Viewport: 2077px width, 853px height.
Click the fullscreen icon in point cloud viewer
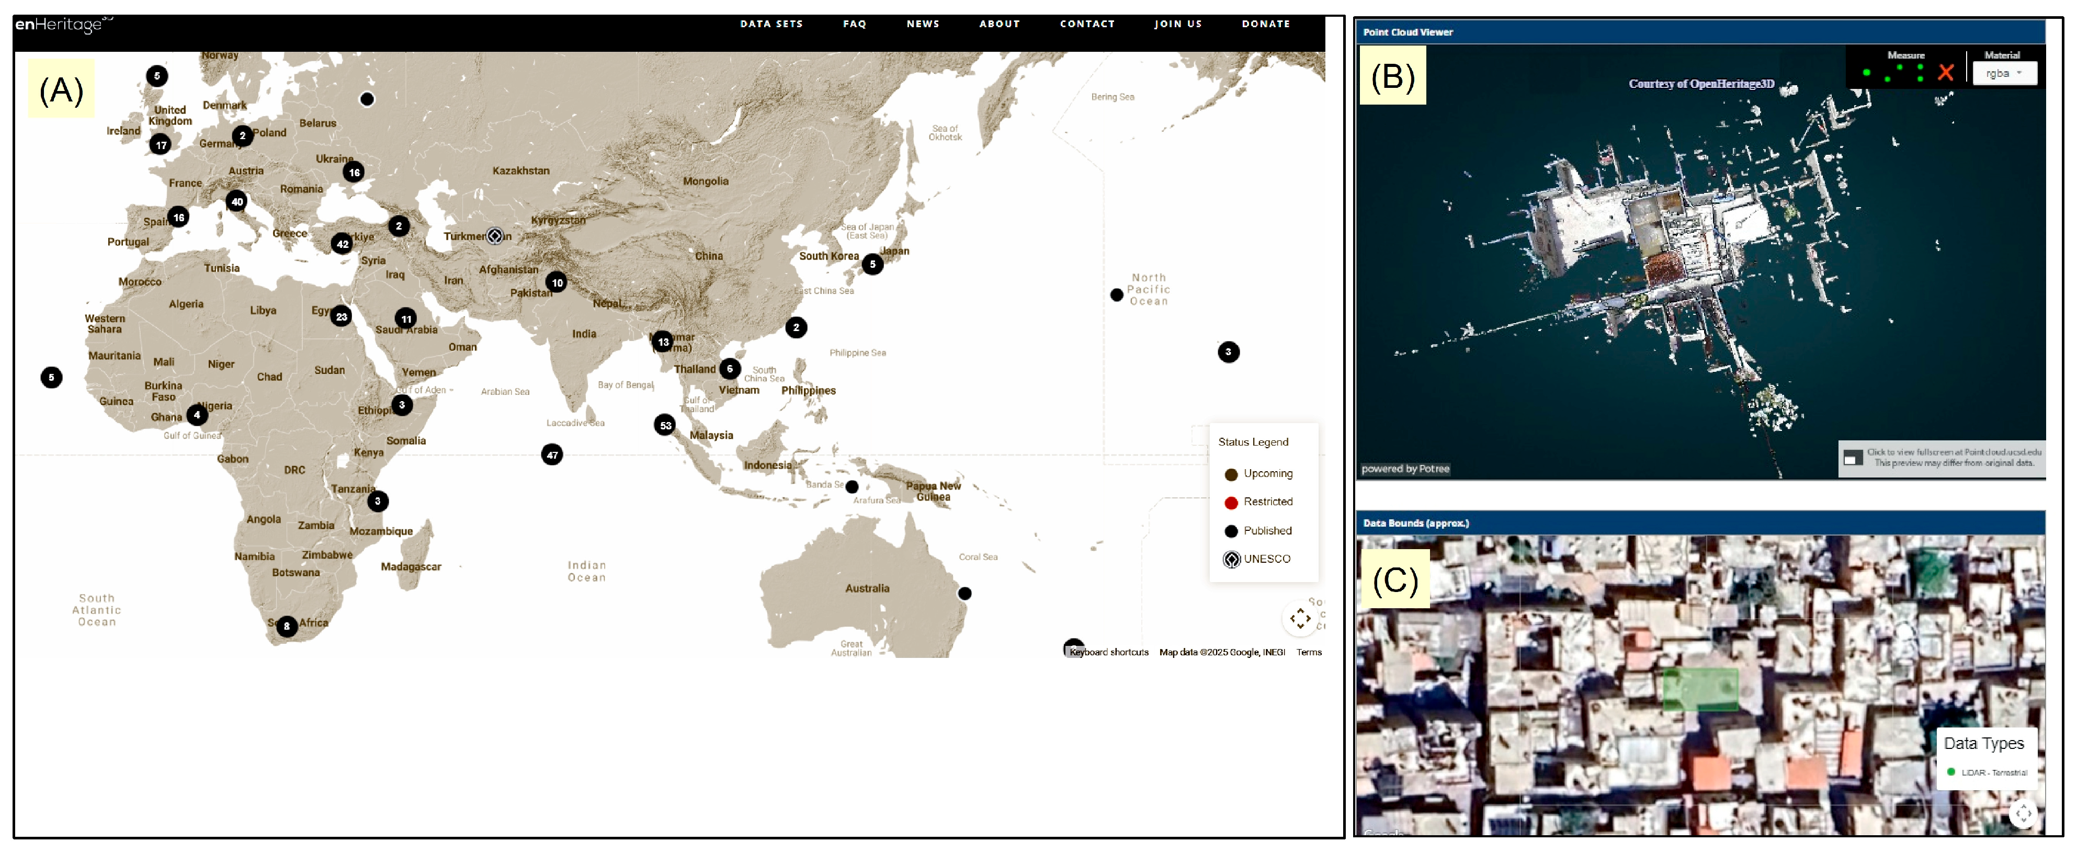(1853, 458)
